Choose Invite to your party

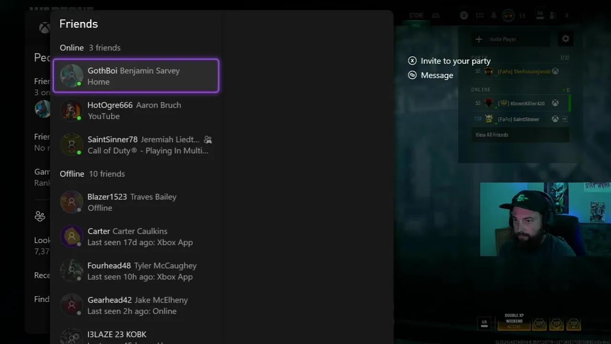455,61
